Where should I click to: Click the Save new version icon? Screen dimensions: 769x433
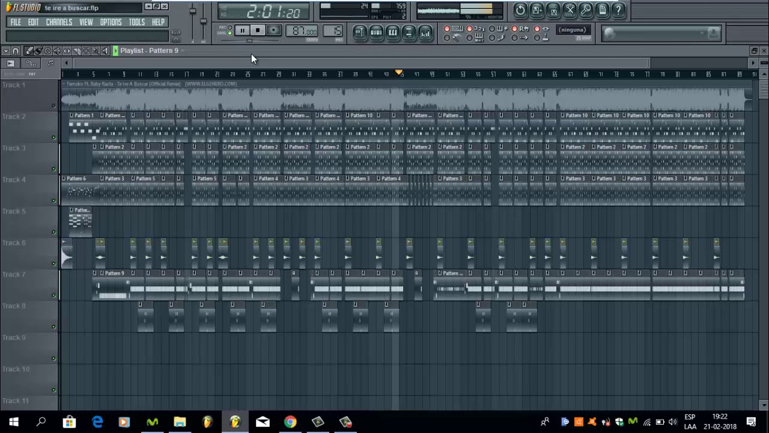tap(537, 10)
